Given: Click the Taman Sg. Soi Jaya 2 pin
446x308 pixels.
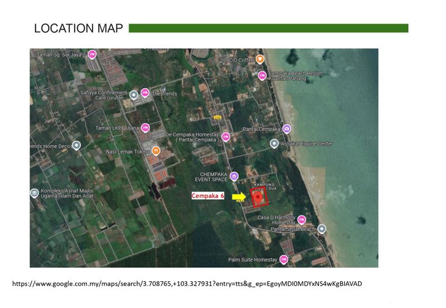Looking at the screenshot, I should 93,55.
